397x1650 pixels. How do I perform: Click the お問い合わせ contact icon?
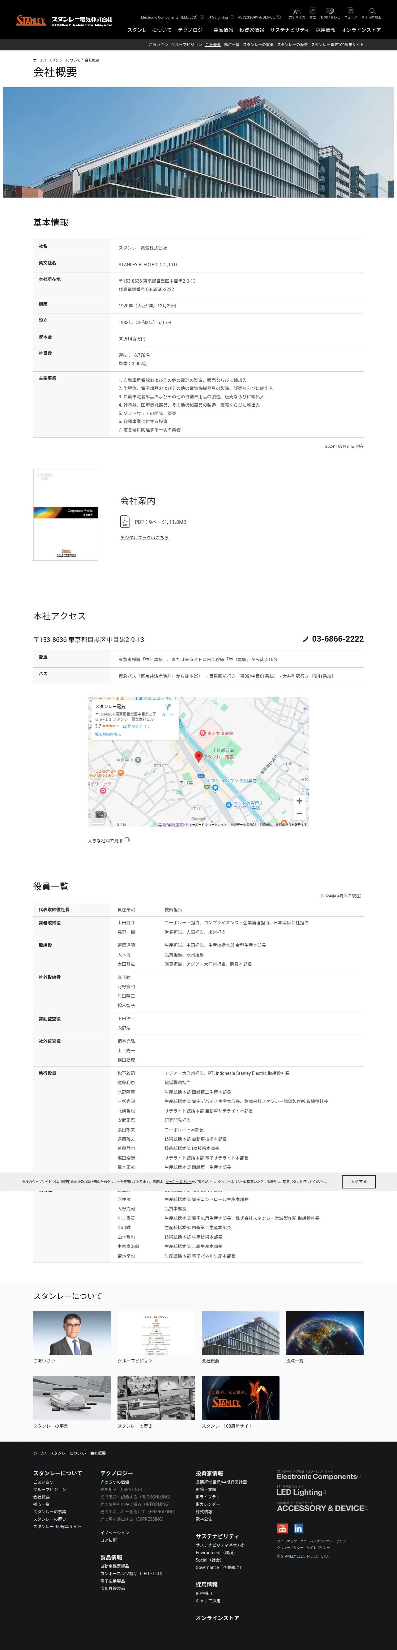[x=330, y=14]
